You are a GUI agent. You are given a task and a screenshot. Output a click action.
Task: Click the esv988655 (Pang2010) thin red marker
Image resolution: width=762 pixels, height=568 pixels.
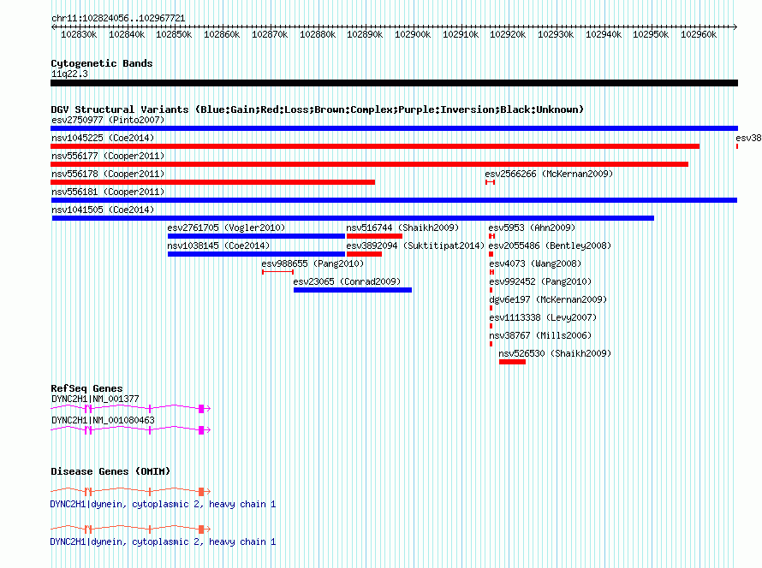point(277,272)
